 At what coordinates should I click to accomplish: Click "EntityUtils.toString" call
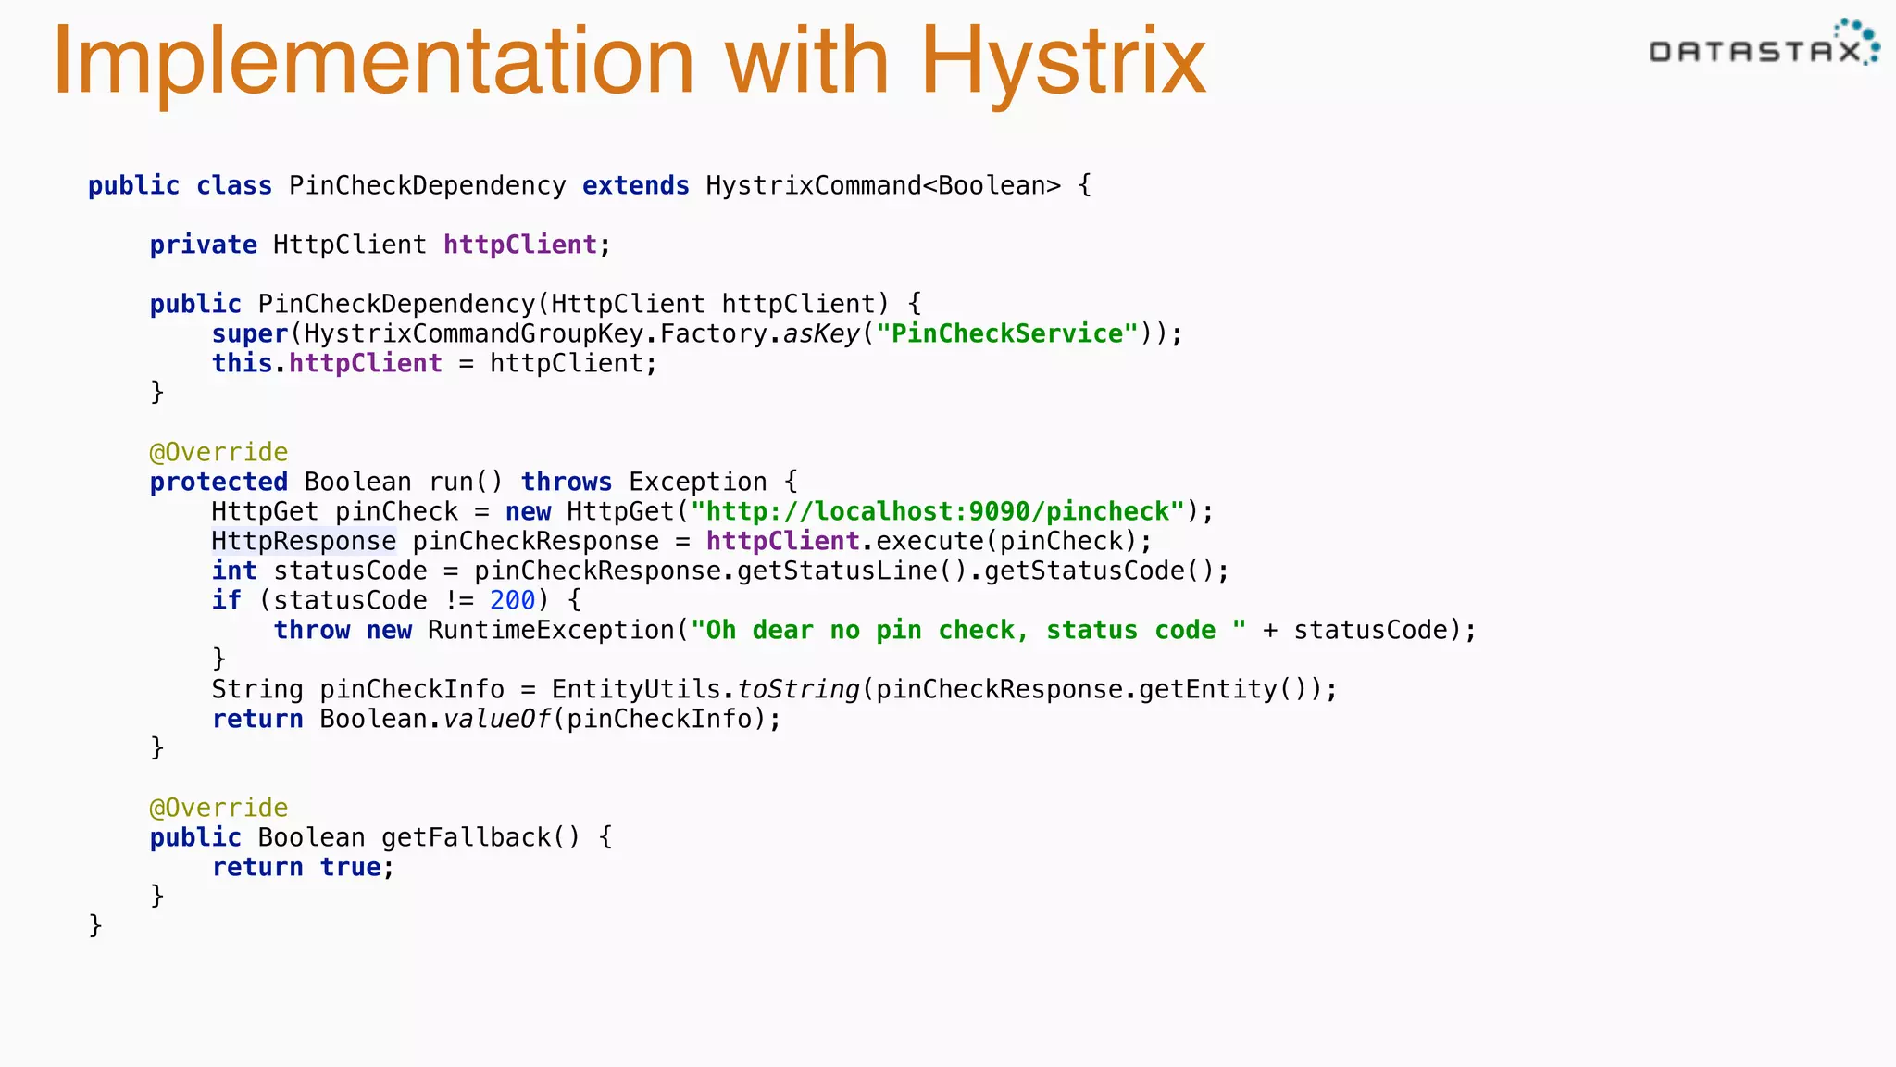[706, 690]
